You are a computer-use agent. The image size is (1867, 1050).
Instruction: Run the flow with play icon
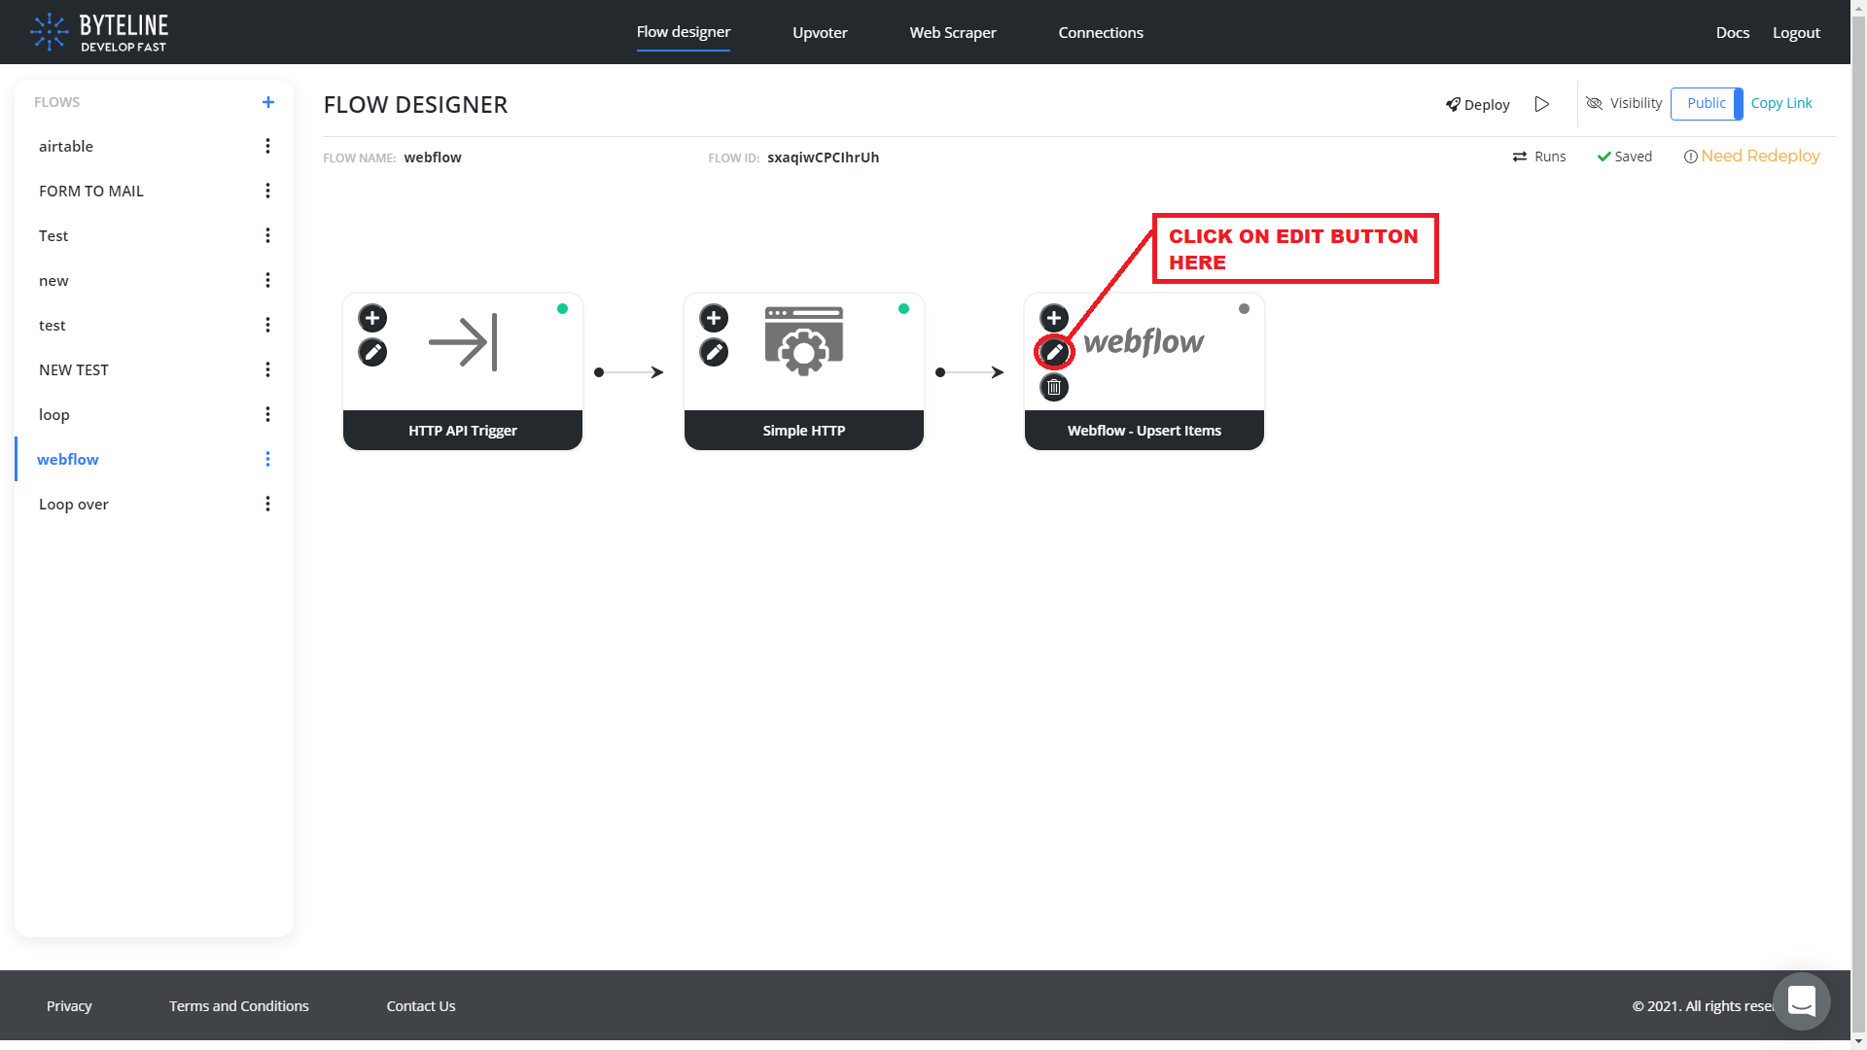point(1542,104)
